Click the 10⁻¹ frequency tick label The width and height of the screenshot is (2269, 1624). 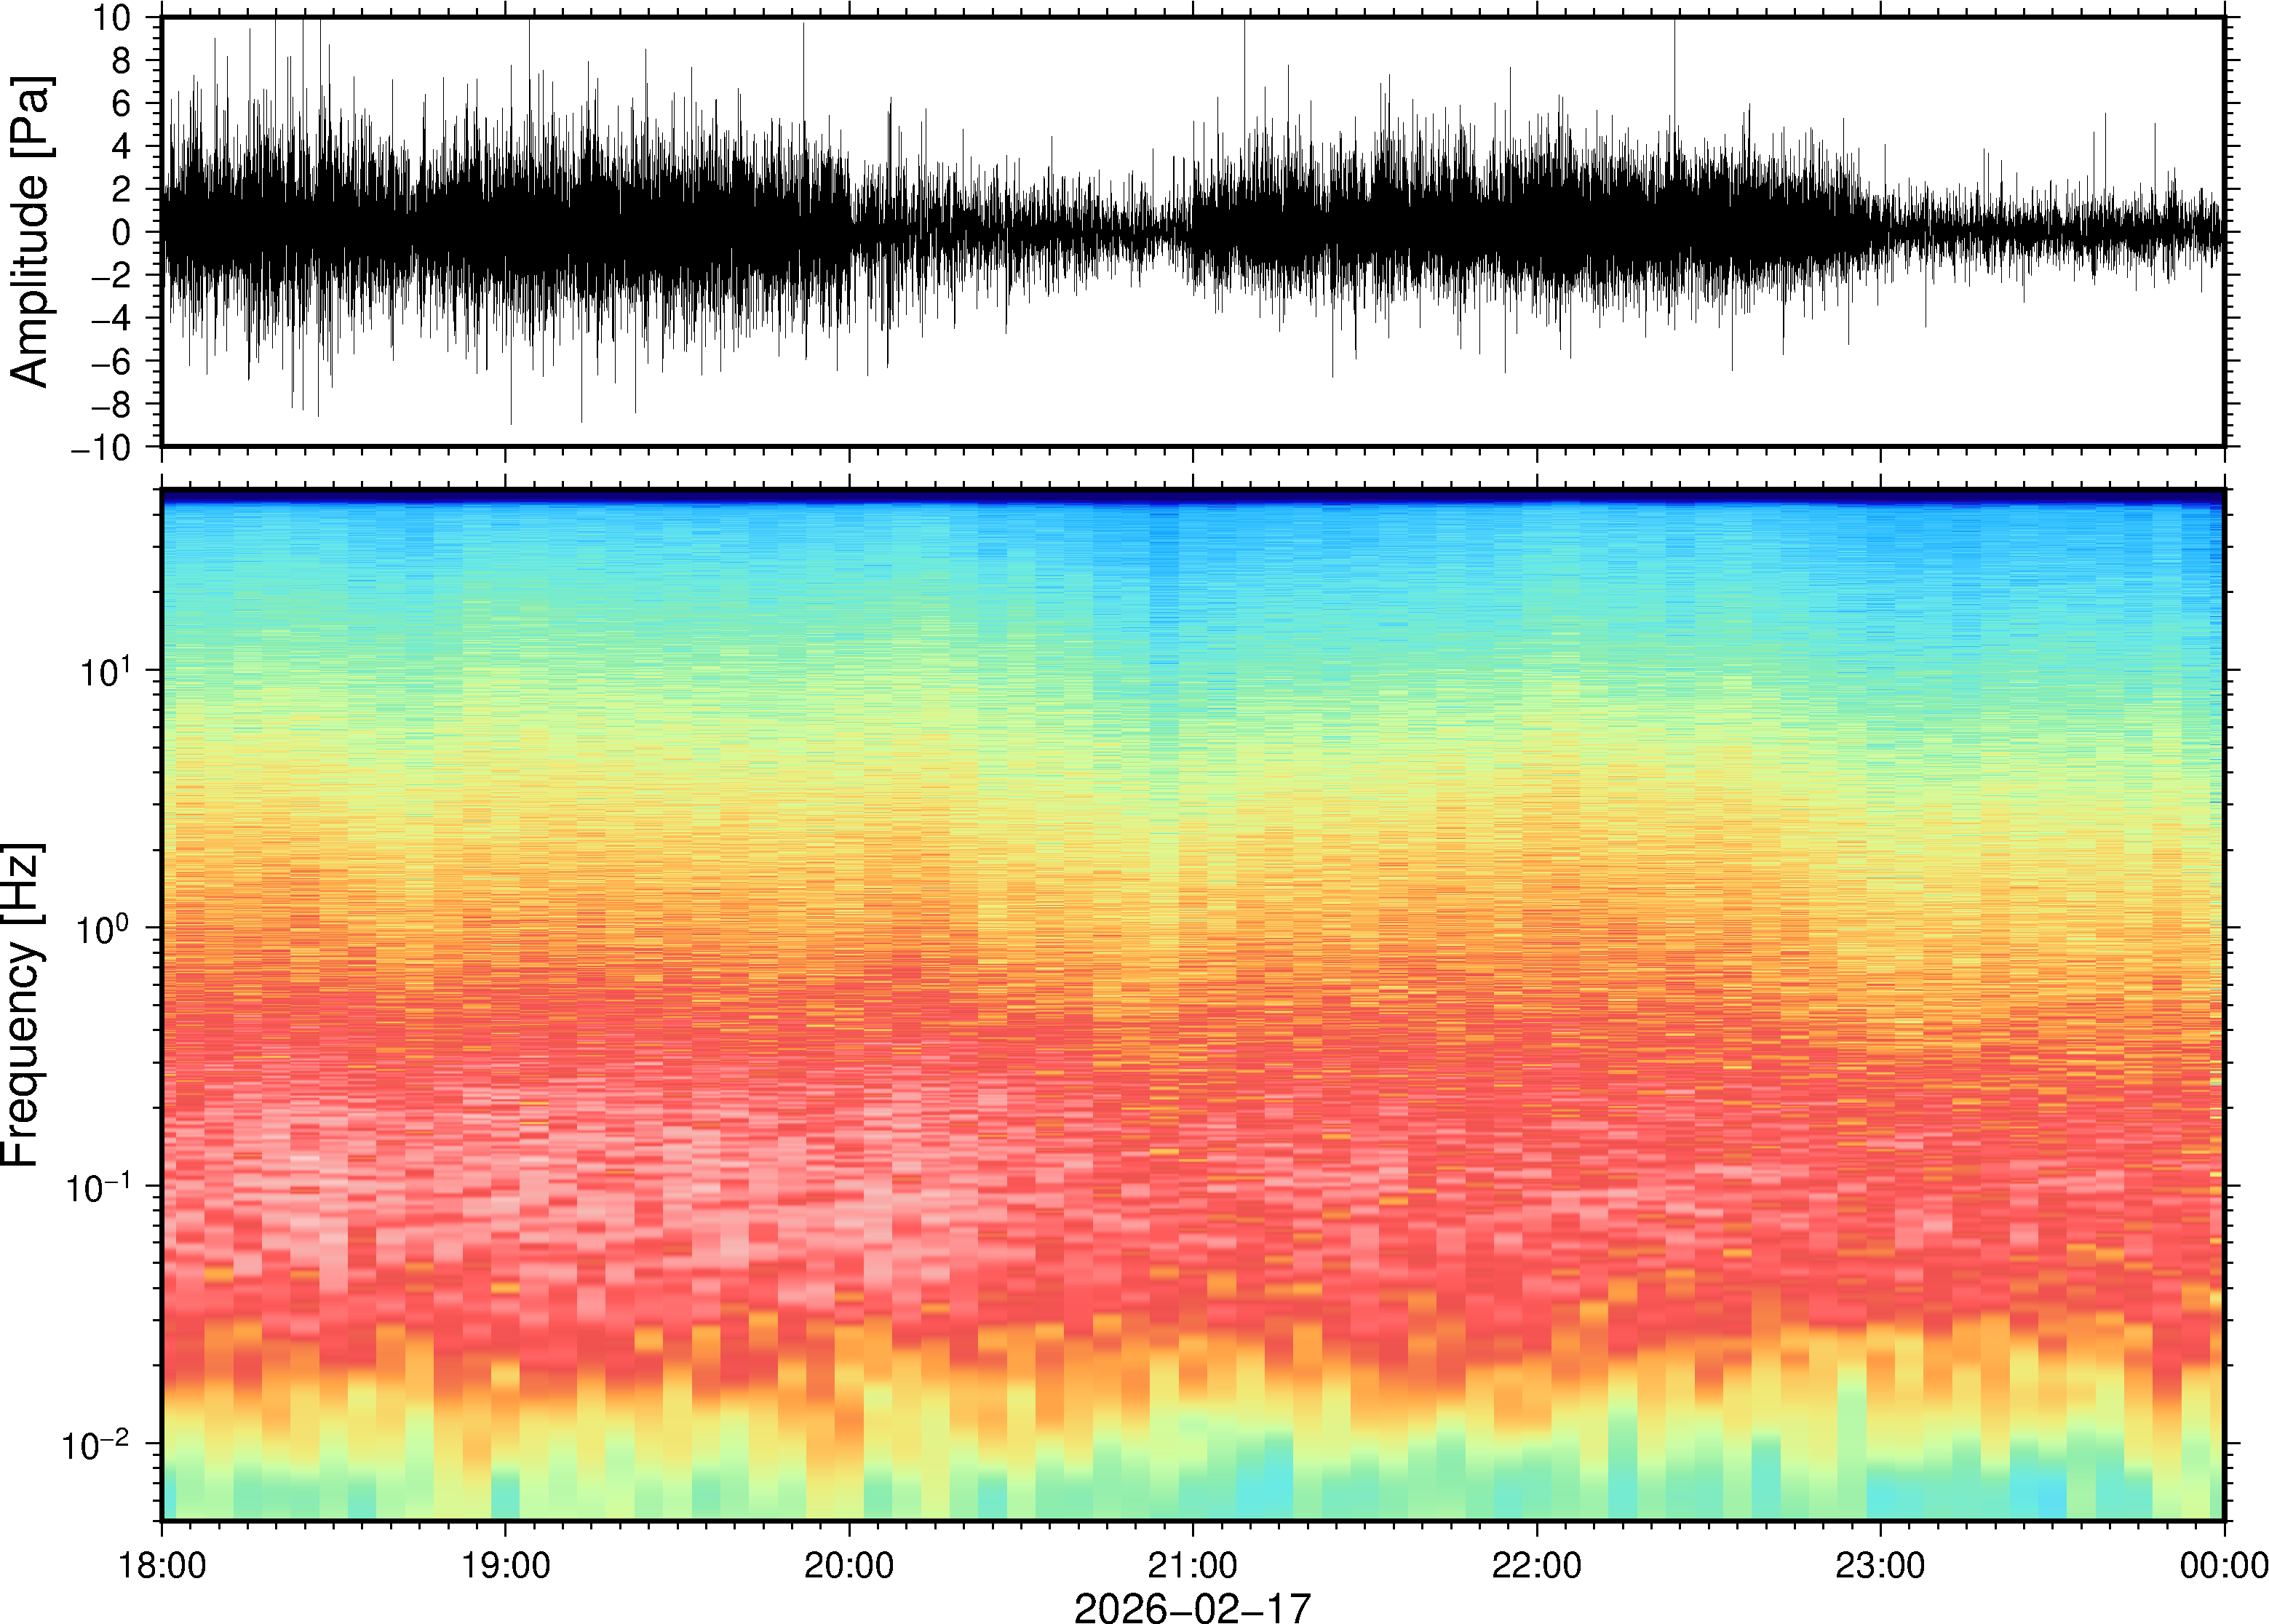pyautogui.click(x=100, y=1187)
